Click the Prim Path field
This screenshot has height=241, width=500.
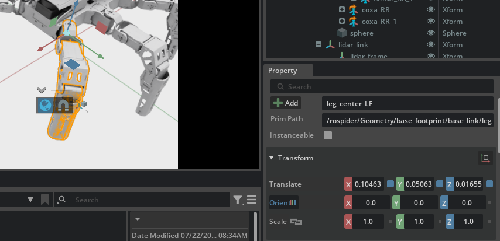[x=407, y=120]
